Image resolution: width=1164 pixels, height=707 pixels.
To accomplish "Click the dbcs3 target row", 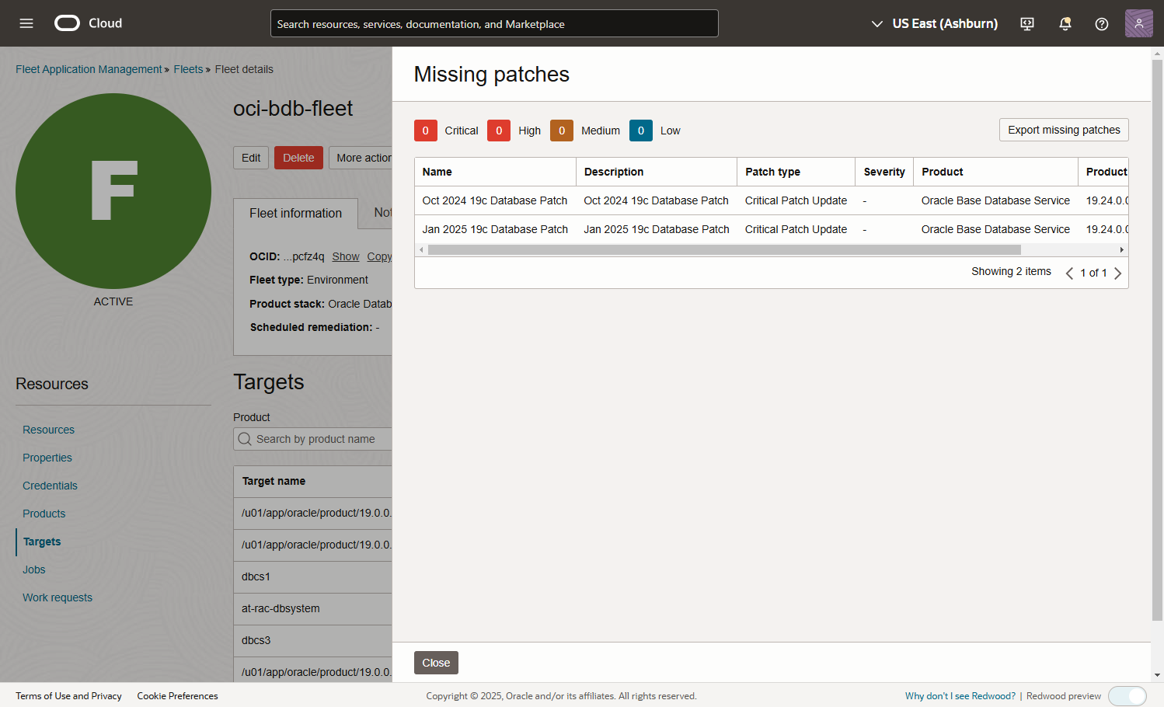I will (313, 640).
